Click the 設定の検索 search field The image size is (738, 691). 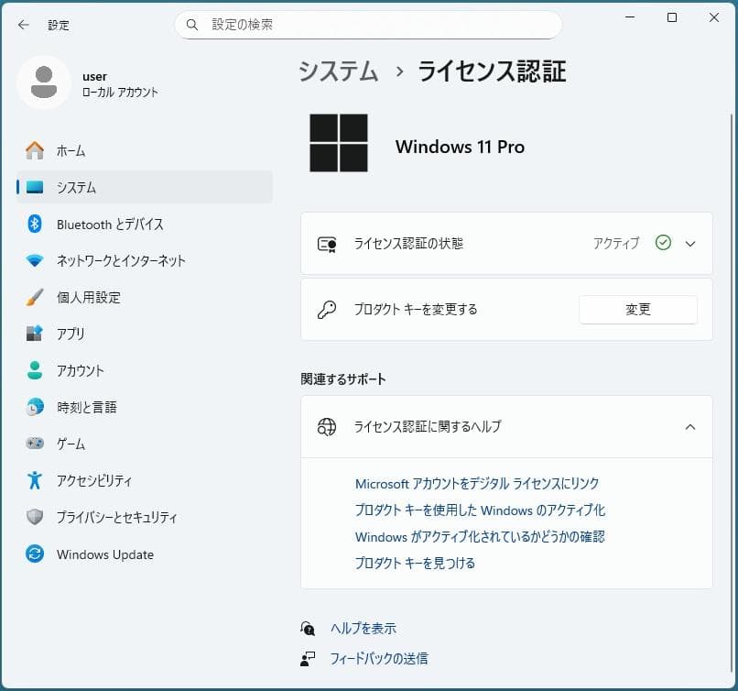coord(366,25)
